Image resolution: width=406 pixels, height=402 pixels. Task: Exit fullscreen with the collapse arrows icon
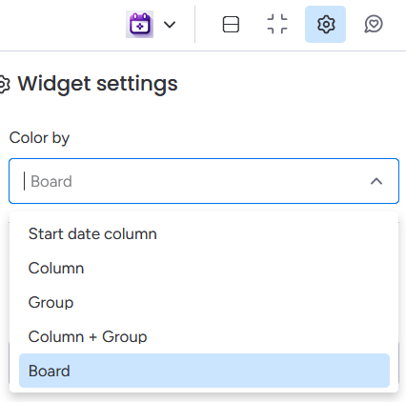(x=277, y=24)
